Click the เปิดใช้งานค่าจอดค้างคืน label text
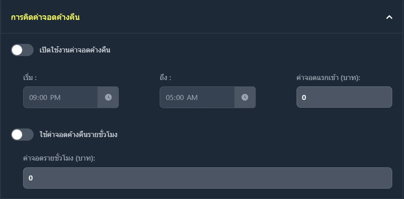This screenshot has width=404, height=199. pos(75,50)
